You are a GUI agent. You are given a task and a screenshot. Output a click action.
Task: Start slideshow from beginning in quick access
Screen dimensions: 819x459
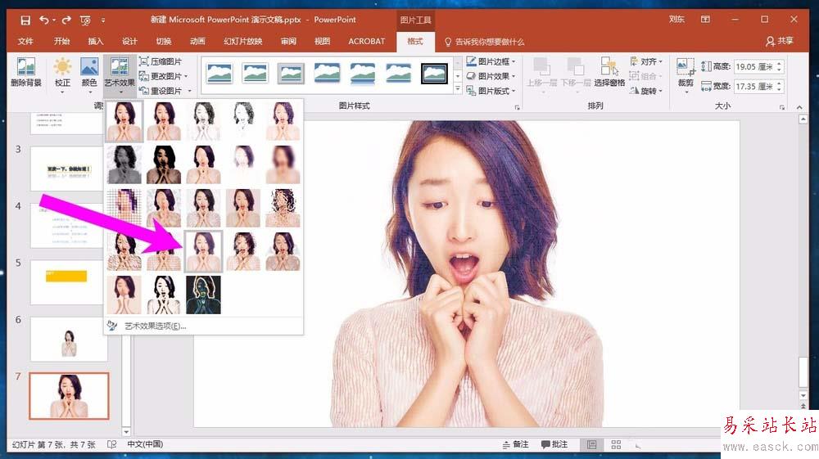coord(85,20)
